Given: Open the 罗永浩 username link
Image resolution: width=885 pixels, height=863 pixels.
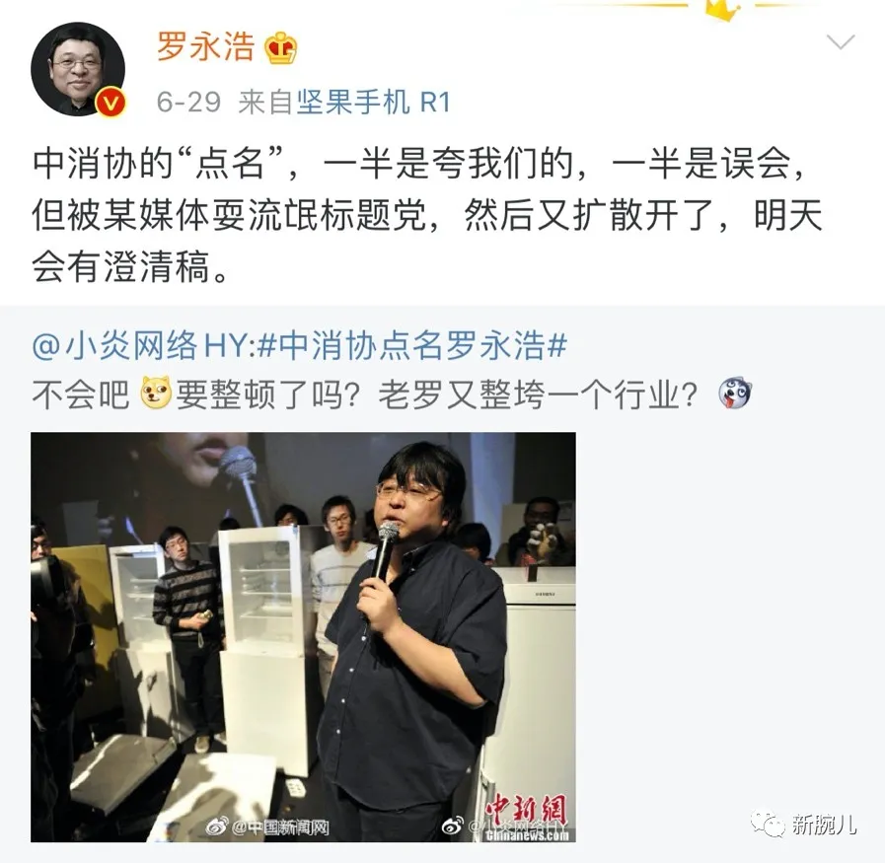Looking at the screenshot, I should tap(205, 46).
